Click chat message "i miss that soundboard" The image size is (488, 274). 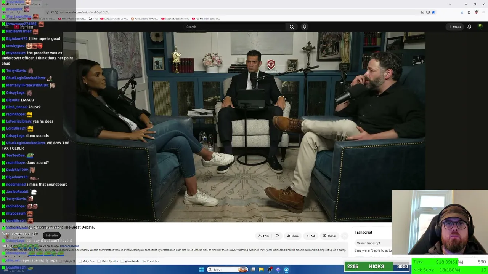(47, 185)
